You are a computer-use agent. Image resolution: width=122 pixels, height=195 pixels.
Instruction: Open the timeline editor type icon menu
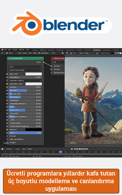coord(3,149)
